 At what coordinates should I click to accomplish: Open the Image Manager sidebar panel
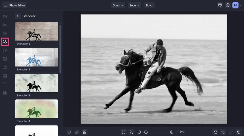pyautogui.click(x=5, y=16)
